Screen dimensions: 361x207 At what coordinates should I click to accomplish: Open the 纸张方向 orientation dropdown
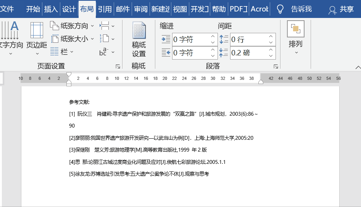coord(72,26)
